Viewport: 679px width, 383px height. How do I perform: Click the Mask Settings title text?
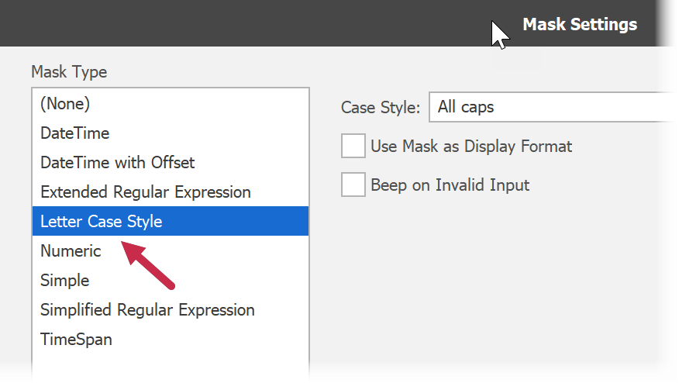579,24
